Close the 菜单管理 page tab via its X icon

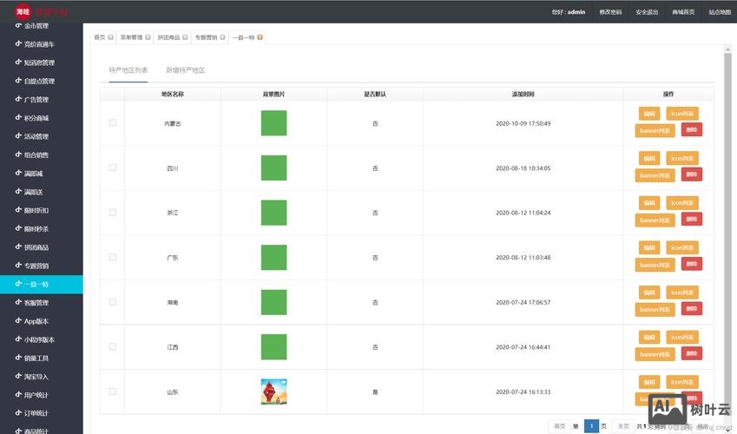tap(148, 37)
